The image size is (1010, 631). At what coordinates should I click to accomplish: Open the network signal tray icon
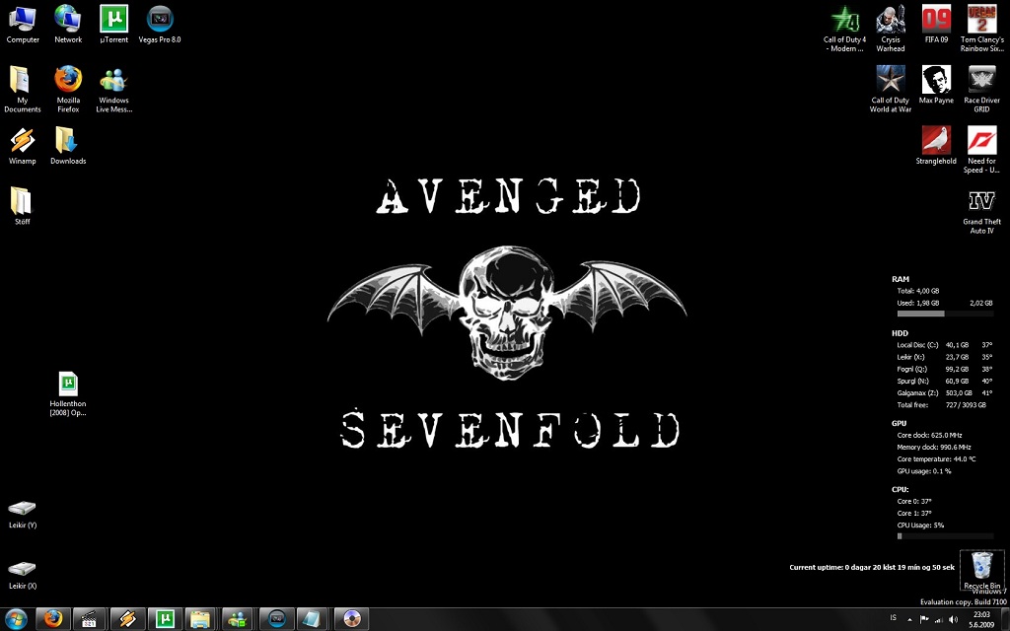click(x=939, y=619)
